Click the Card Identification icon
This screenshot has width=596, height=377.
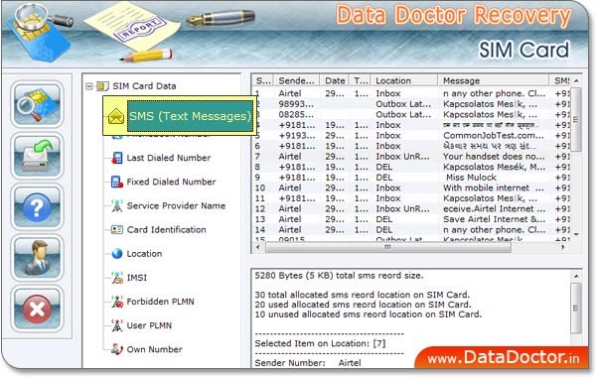click(117, 230)
